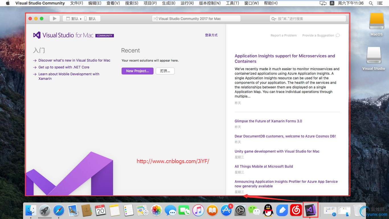Open iTunes music icon in dock
The width and height of the screenshot is (389, 219).
[198, 210]
